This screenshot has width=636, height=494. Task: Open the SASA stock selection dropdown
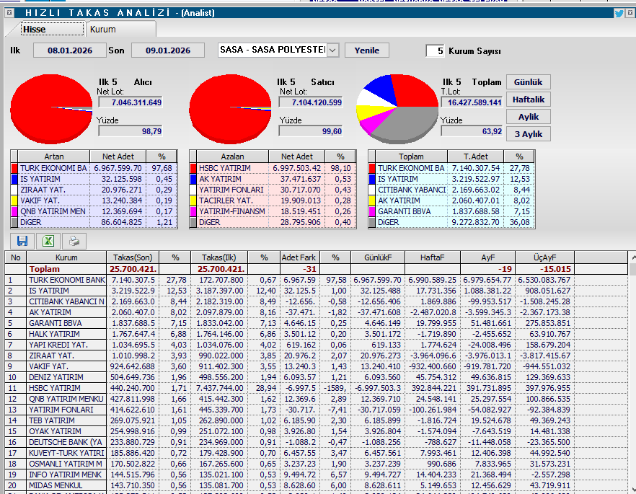pos(332,50)
